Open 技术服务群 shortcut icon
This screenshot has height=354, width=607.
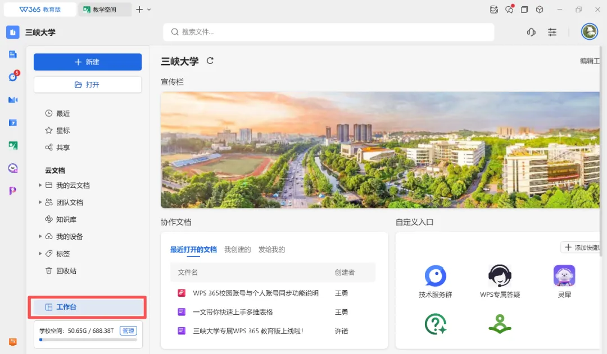[x=436, y=275]
